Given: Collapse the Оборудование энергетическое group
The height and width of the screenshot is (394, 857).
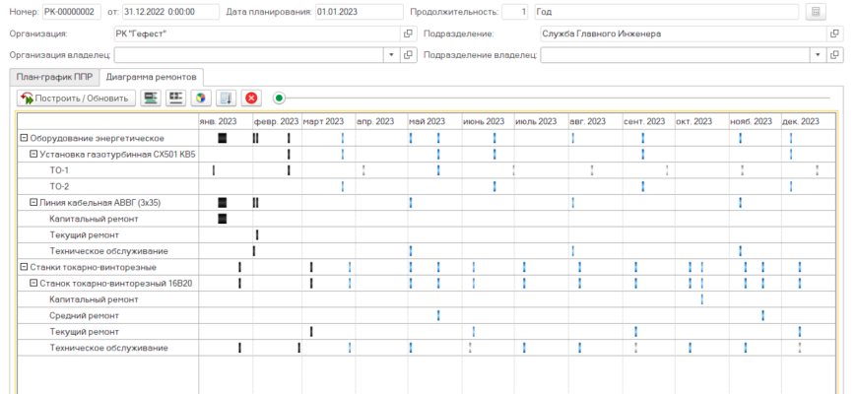Looking at the screenshot, I should click(24, 138).
